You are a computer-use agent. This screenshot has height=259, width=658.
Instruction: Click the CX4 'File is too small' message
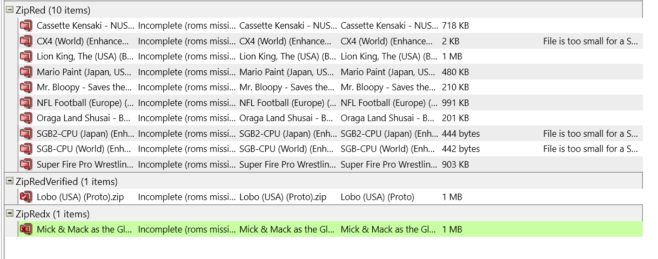pos(590,41)
